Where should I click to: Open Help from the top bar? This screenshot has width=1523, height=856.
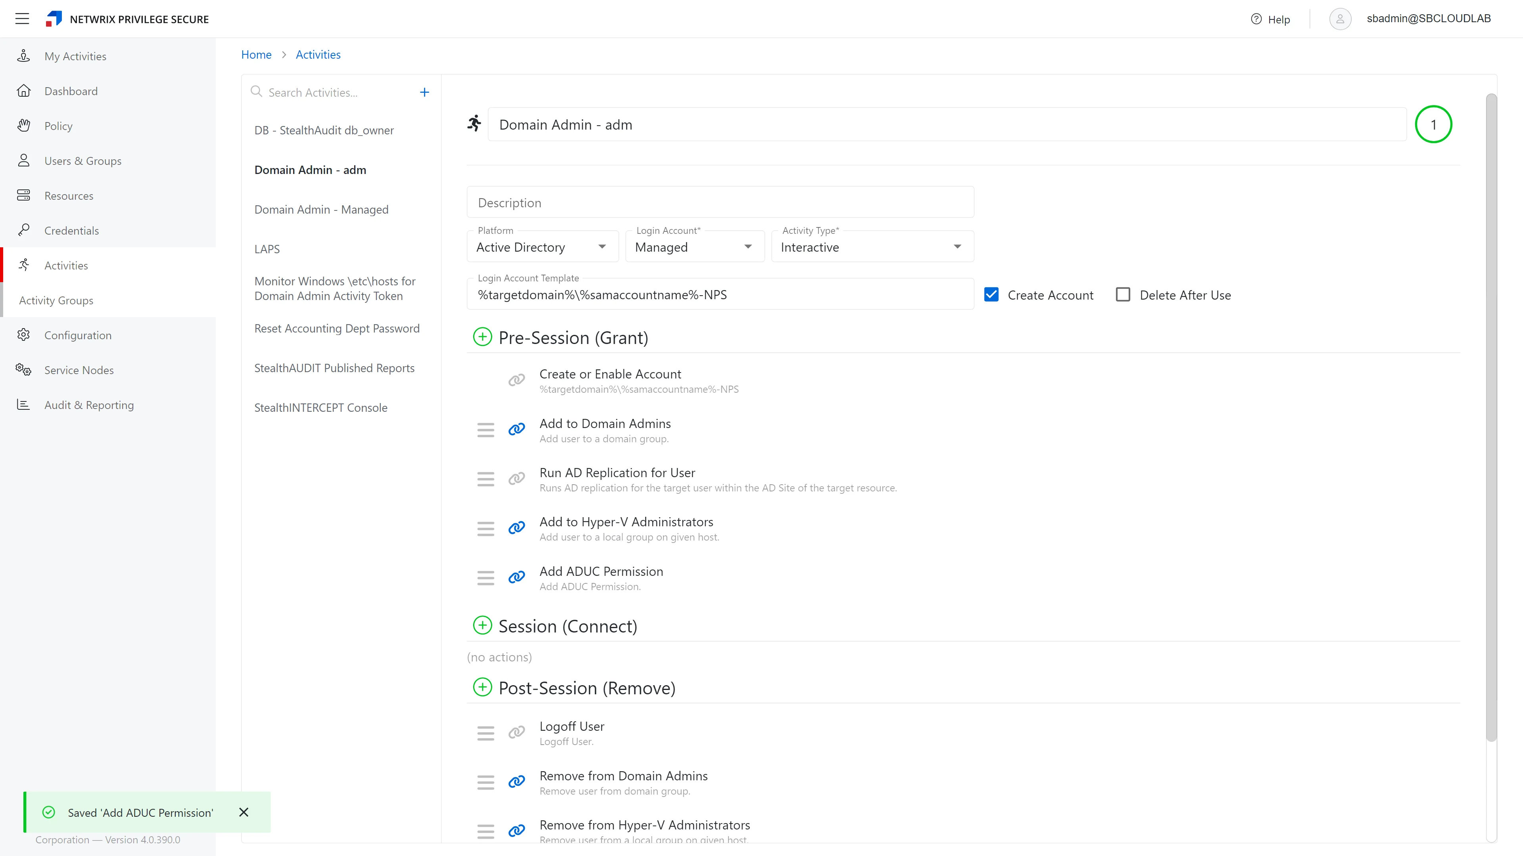(x=1270, y=19)
